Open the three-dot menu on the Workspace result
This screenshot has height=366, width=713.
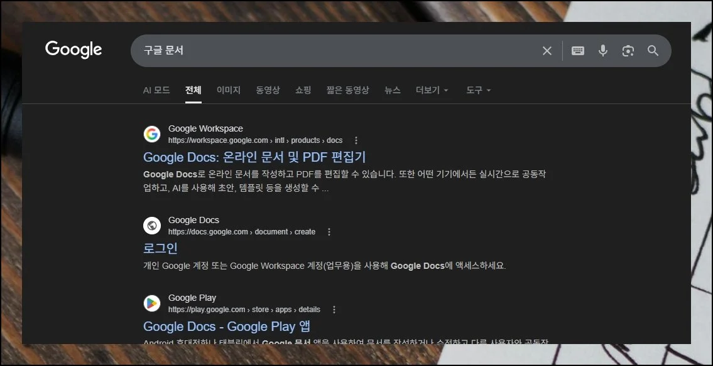356,140
